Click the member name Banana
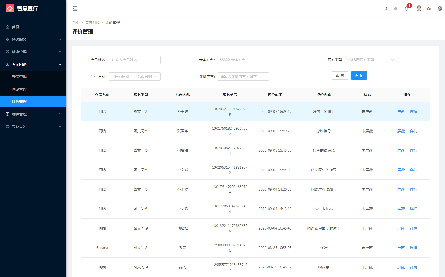The width and height of the screenshot is (445, 277). tap(102, 248)
